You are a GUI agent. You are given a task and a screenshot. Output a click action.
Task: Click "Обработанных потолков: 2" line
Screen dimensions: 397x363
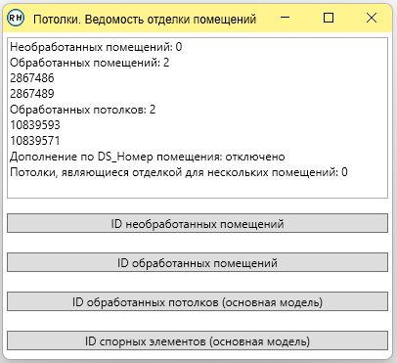point(83,110)
